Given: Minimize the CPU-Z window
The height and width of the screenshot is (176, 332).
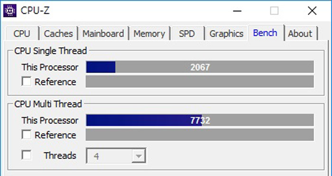Looking at the screenshot, I should (x=237, y=10).
